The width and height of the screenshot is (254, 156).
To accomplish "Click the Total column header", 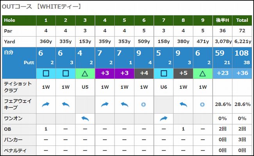I will [242, 20].
